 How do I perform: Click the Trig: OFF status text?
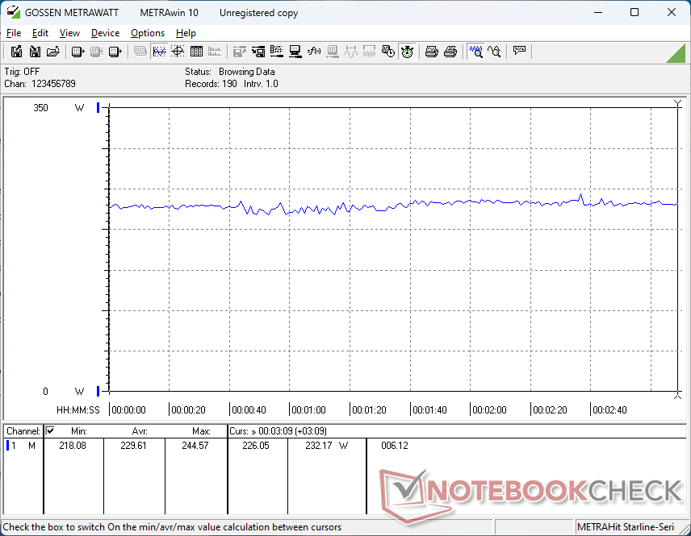click(22, 71)
